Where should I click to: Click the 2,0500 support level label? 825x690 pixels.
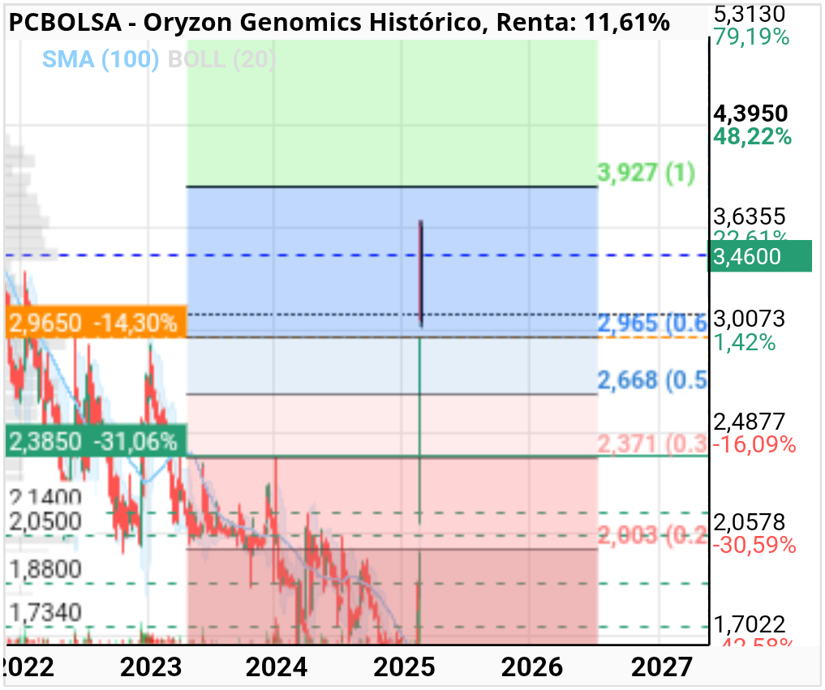tap(45, 521)
